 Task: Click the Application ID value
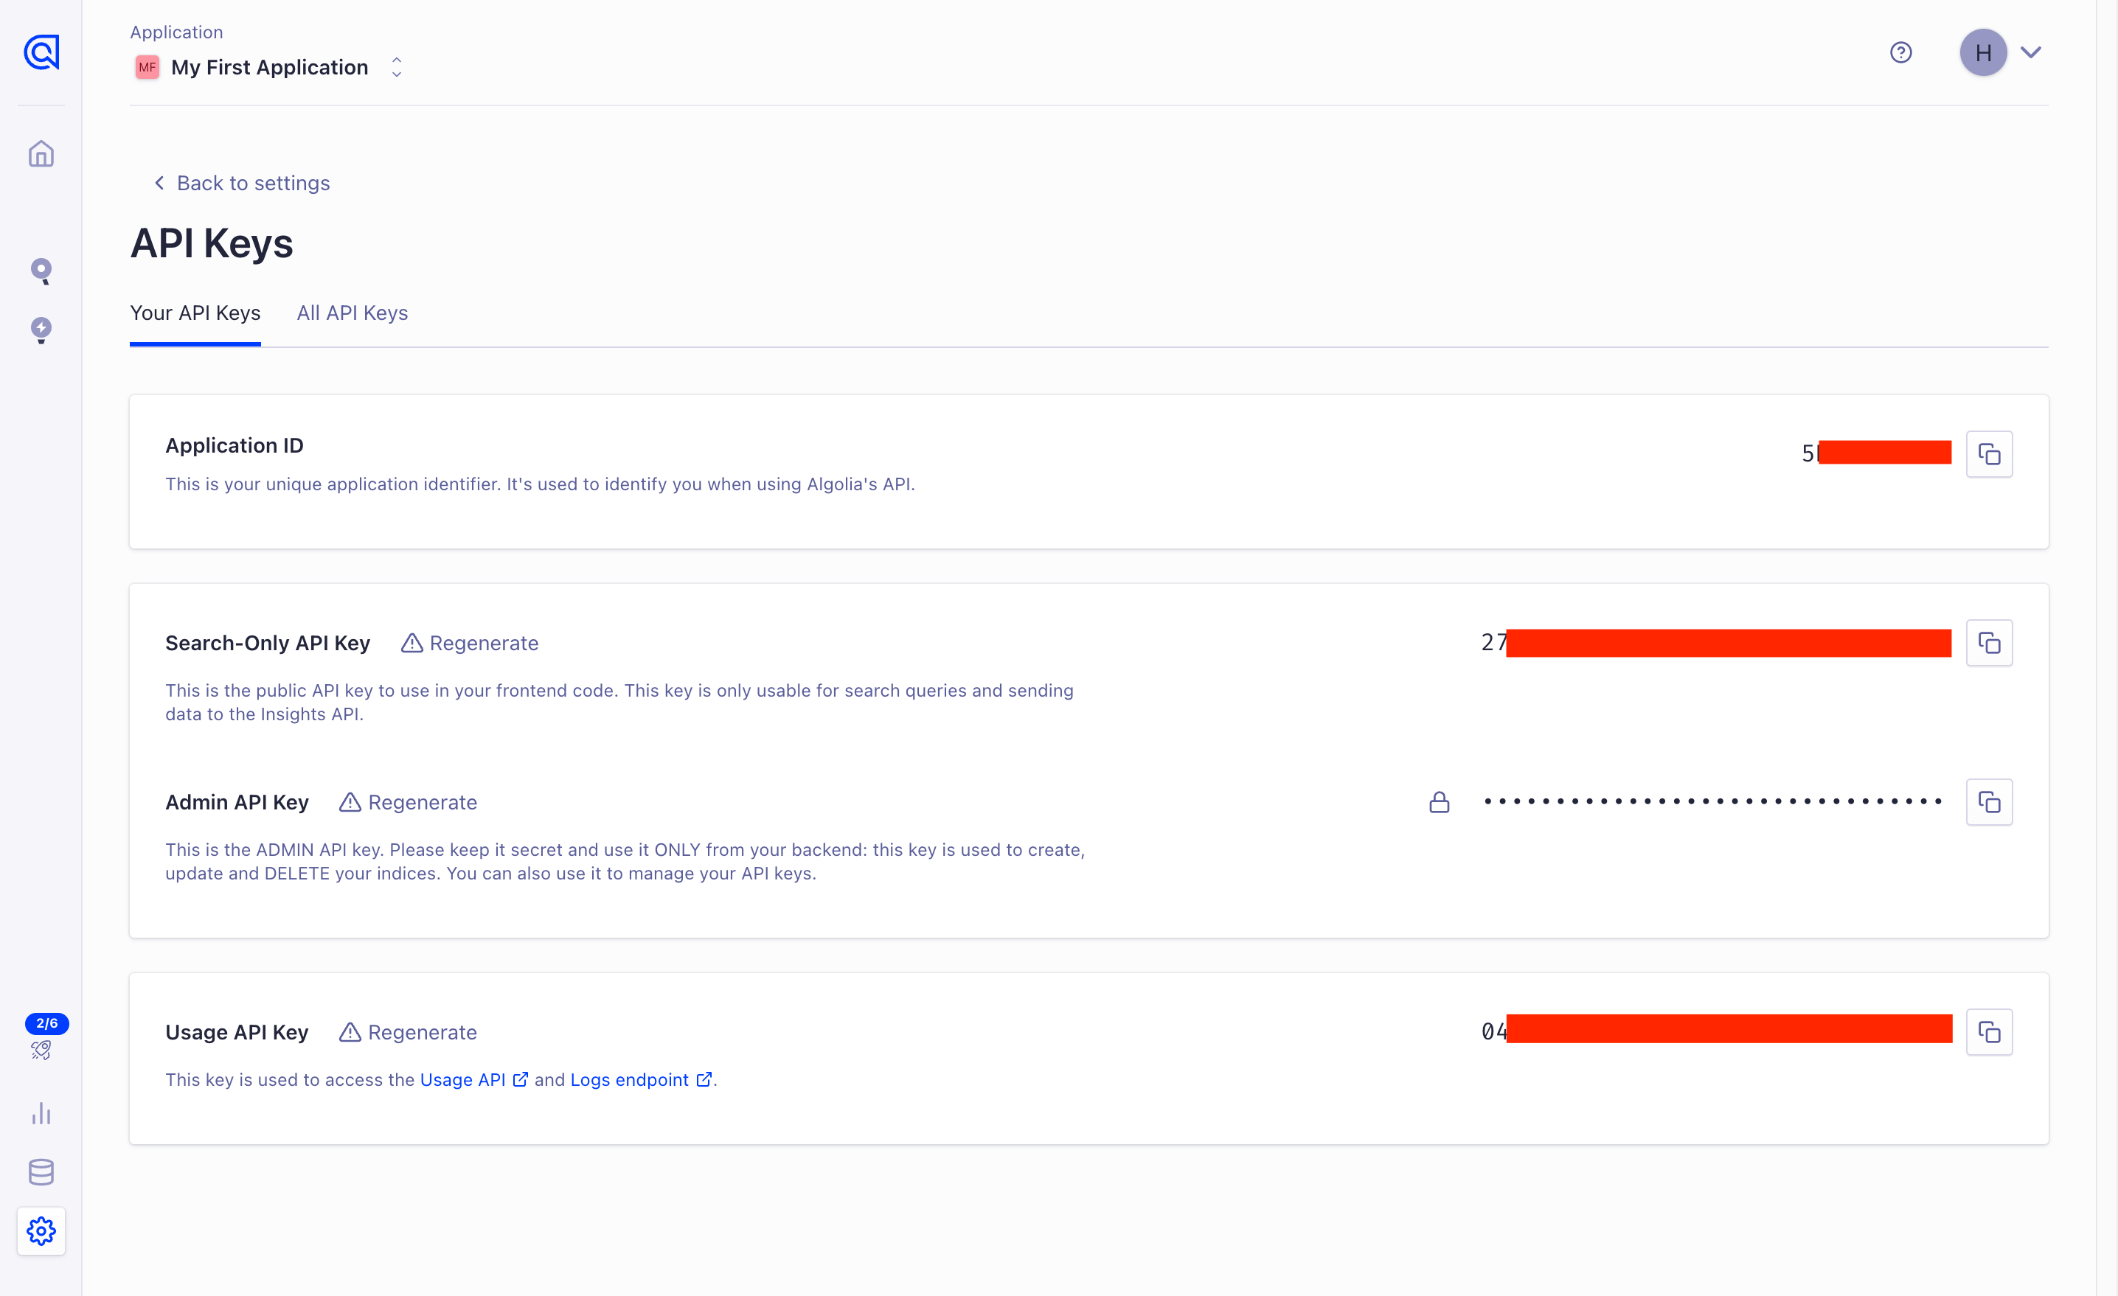click(x=1876, y=452)
